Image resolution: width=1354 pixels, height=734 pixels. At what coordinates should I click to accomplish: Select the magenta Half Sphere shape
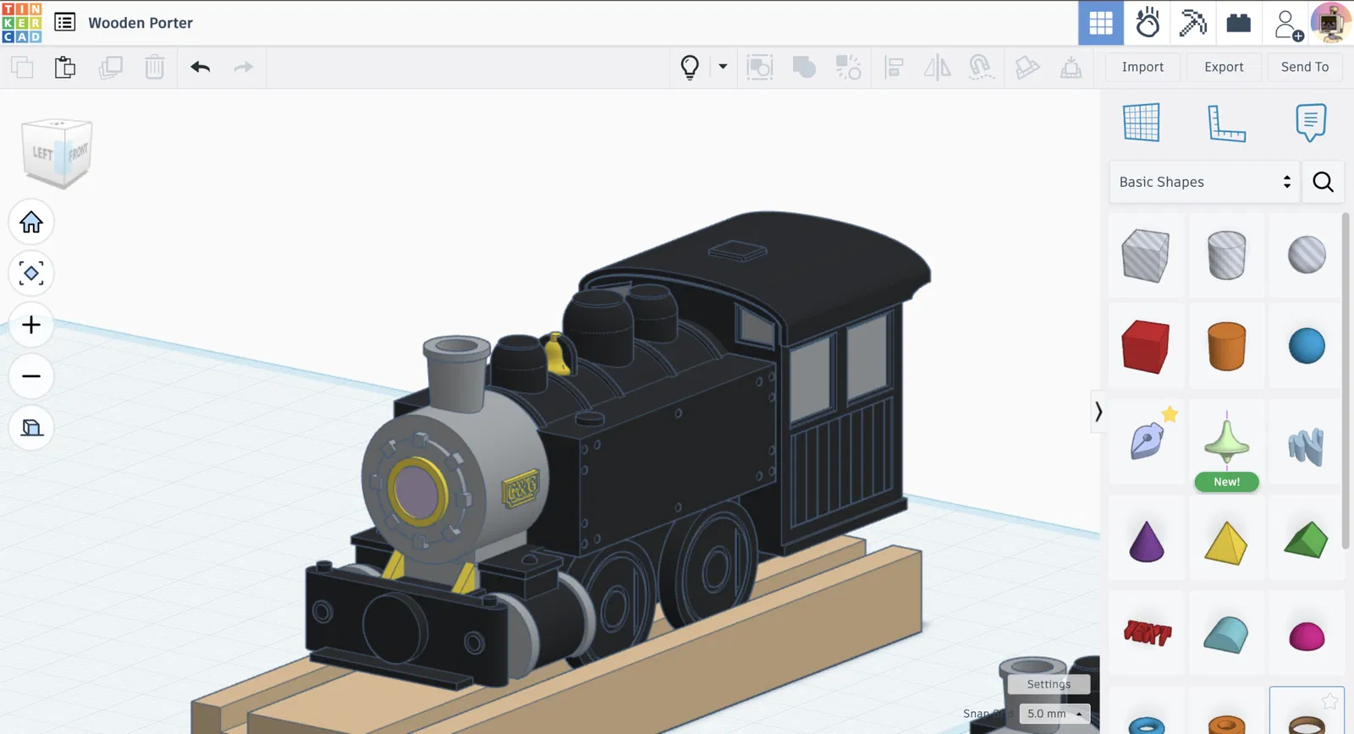(x=1307, y=636)
